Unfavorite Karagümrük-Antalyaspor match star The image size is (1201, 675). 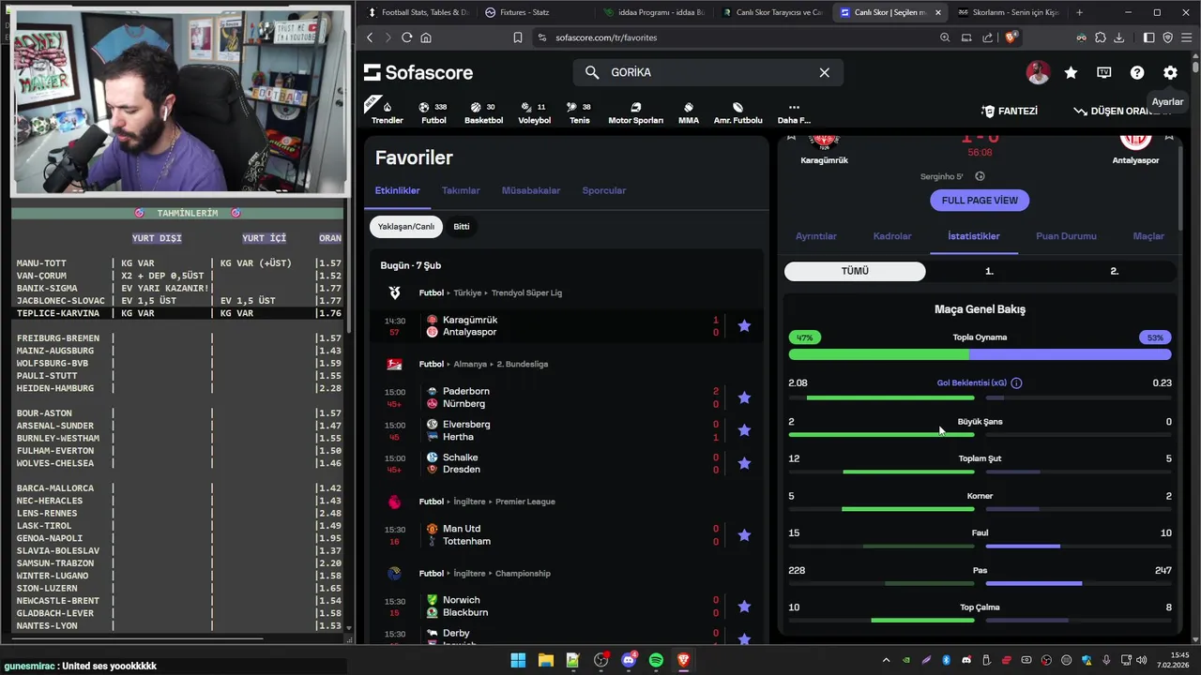744,325
